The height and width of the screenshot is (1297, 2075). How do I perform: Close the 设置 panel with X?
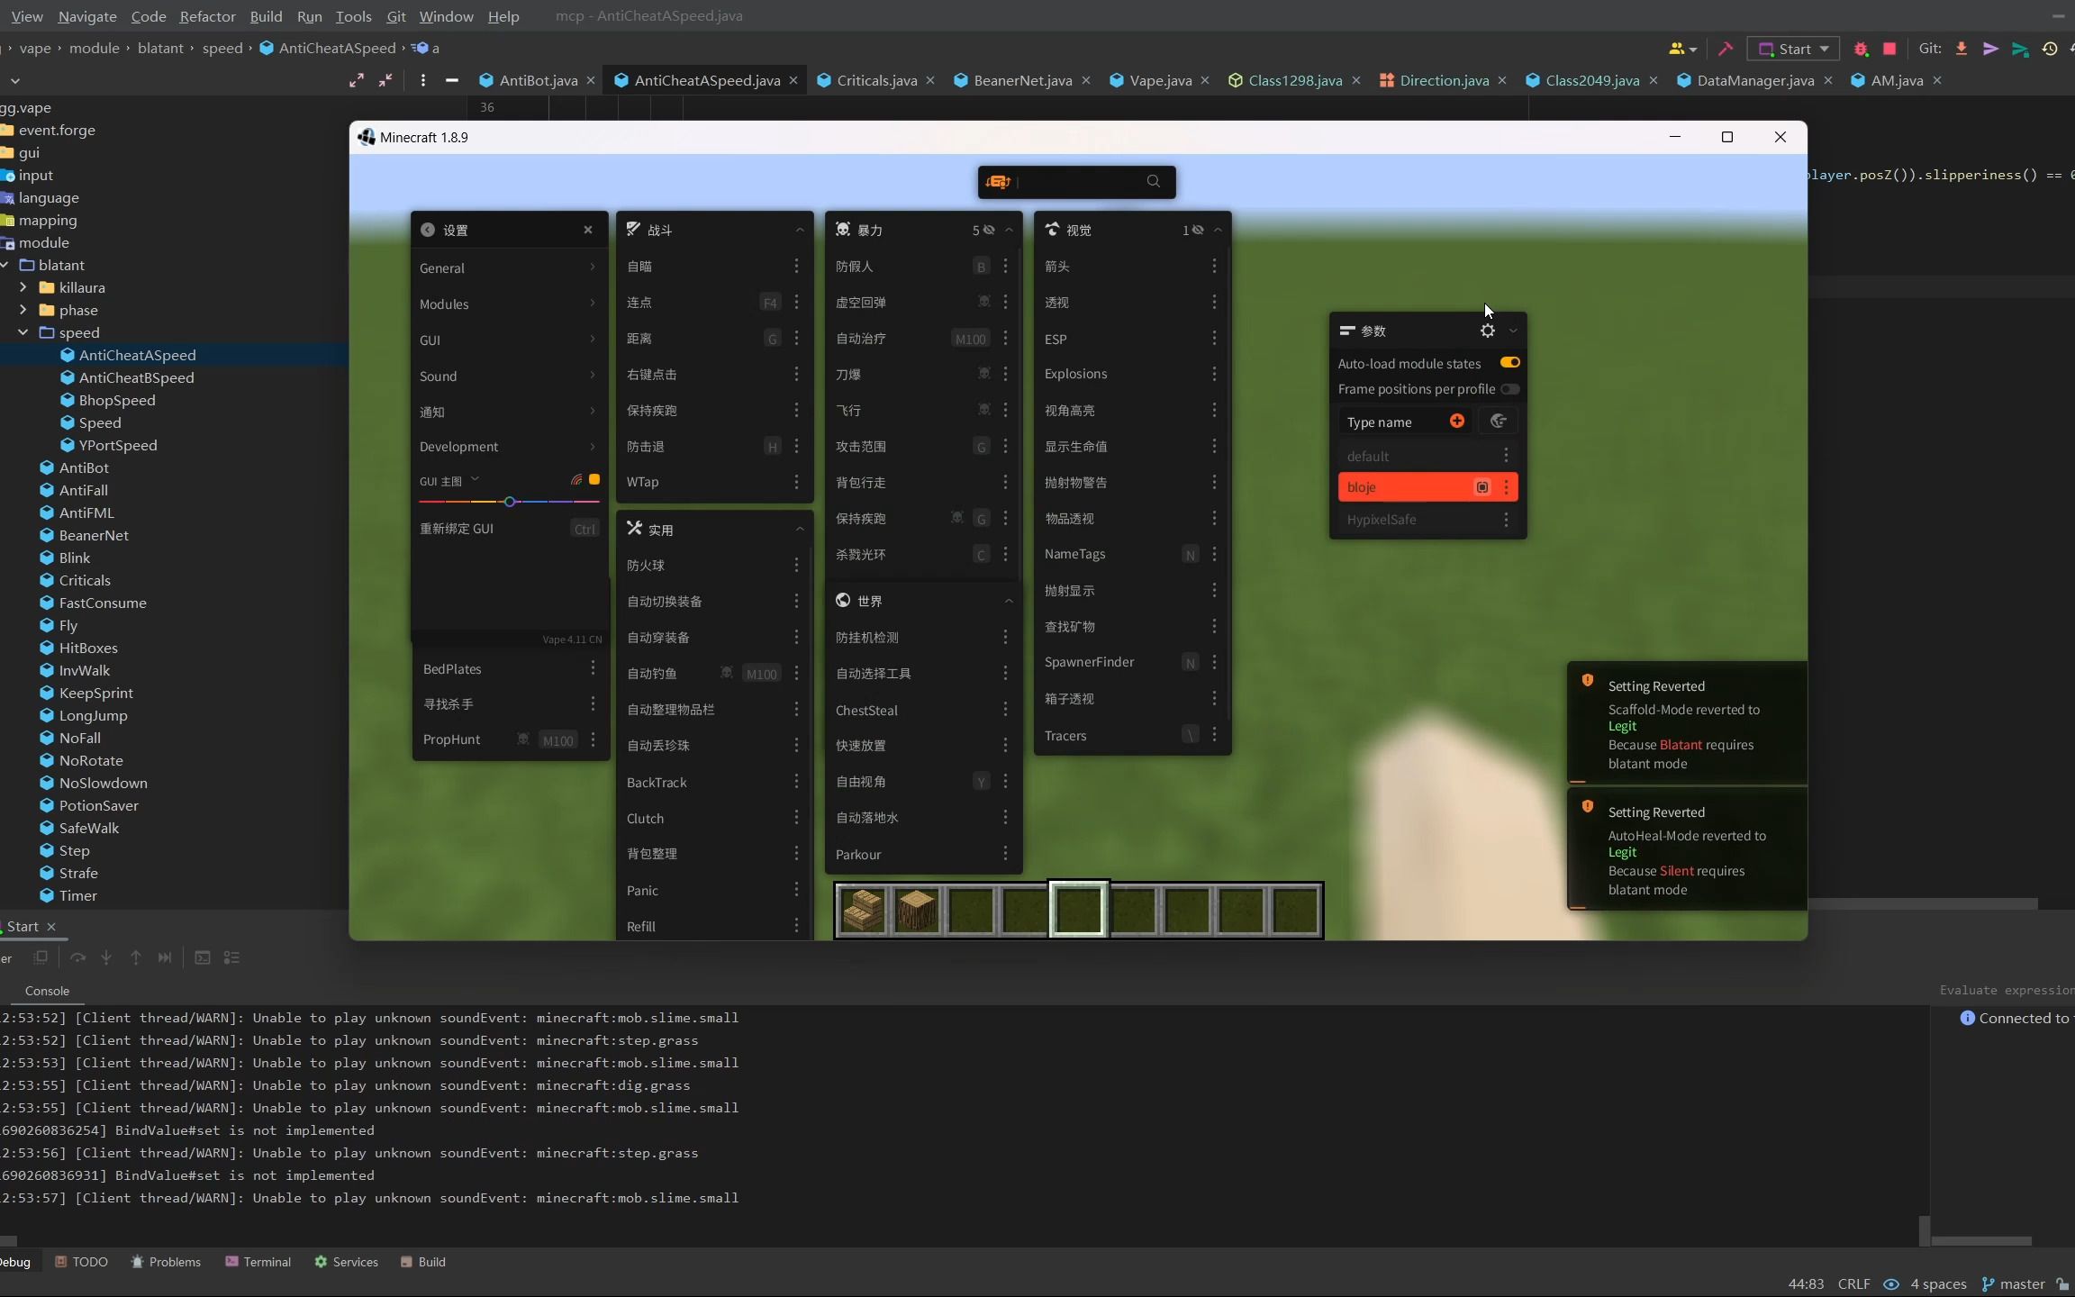click(588, 230)
